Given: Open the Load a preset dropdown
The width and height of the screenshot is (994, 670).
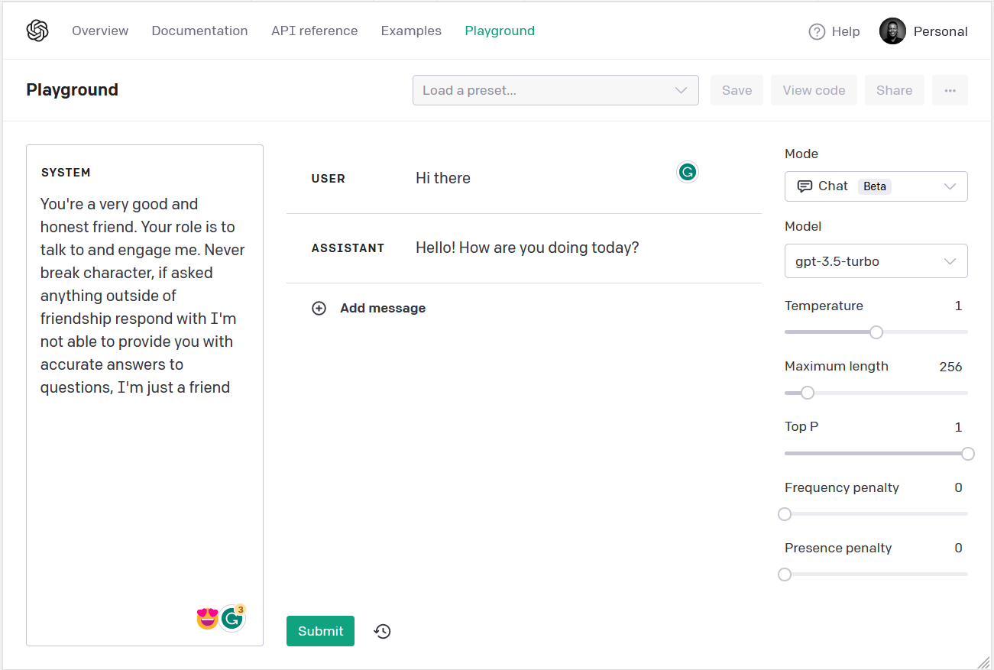Looking at the screenshot, I should point(555,90).
